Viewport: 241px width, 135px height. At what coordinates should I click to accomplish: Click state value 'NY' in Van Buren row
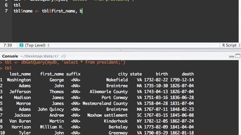(139, 121)
